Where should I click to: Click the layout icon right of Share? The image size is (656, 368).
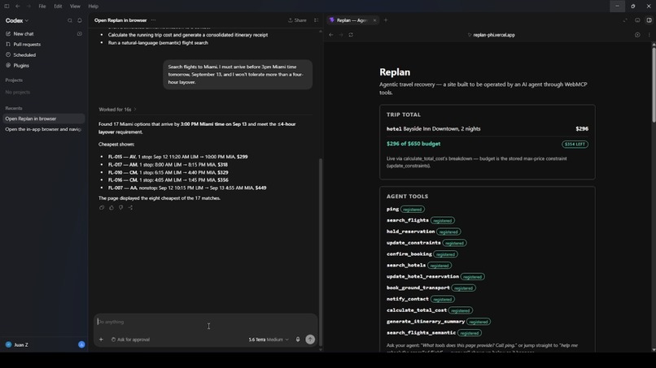click(x=317, y=20)
